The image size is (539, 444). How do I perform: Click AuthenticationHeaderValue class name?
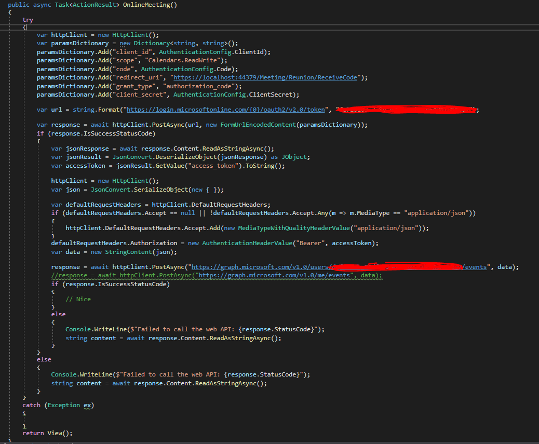(247, 244)
